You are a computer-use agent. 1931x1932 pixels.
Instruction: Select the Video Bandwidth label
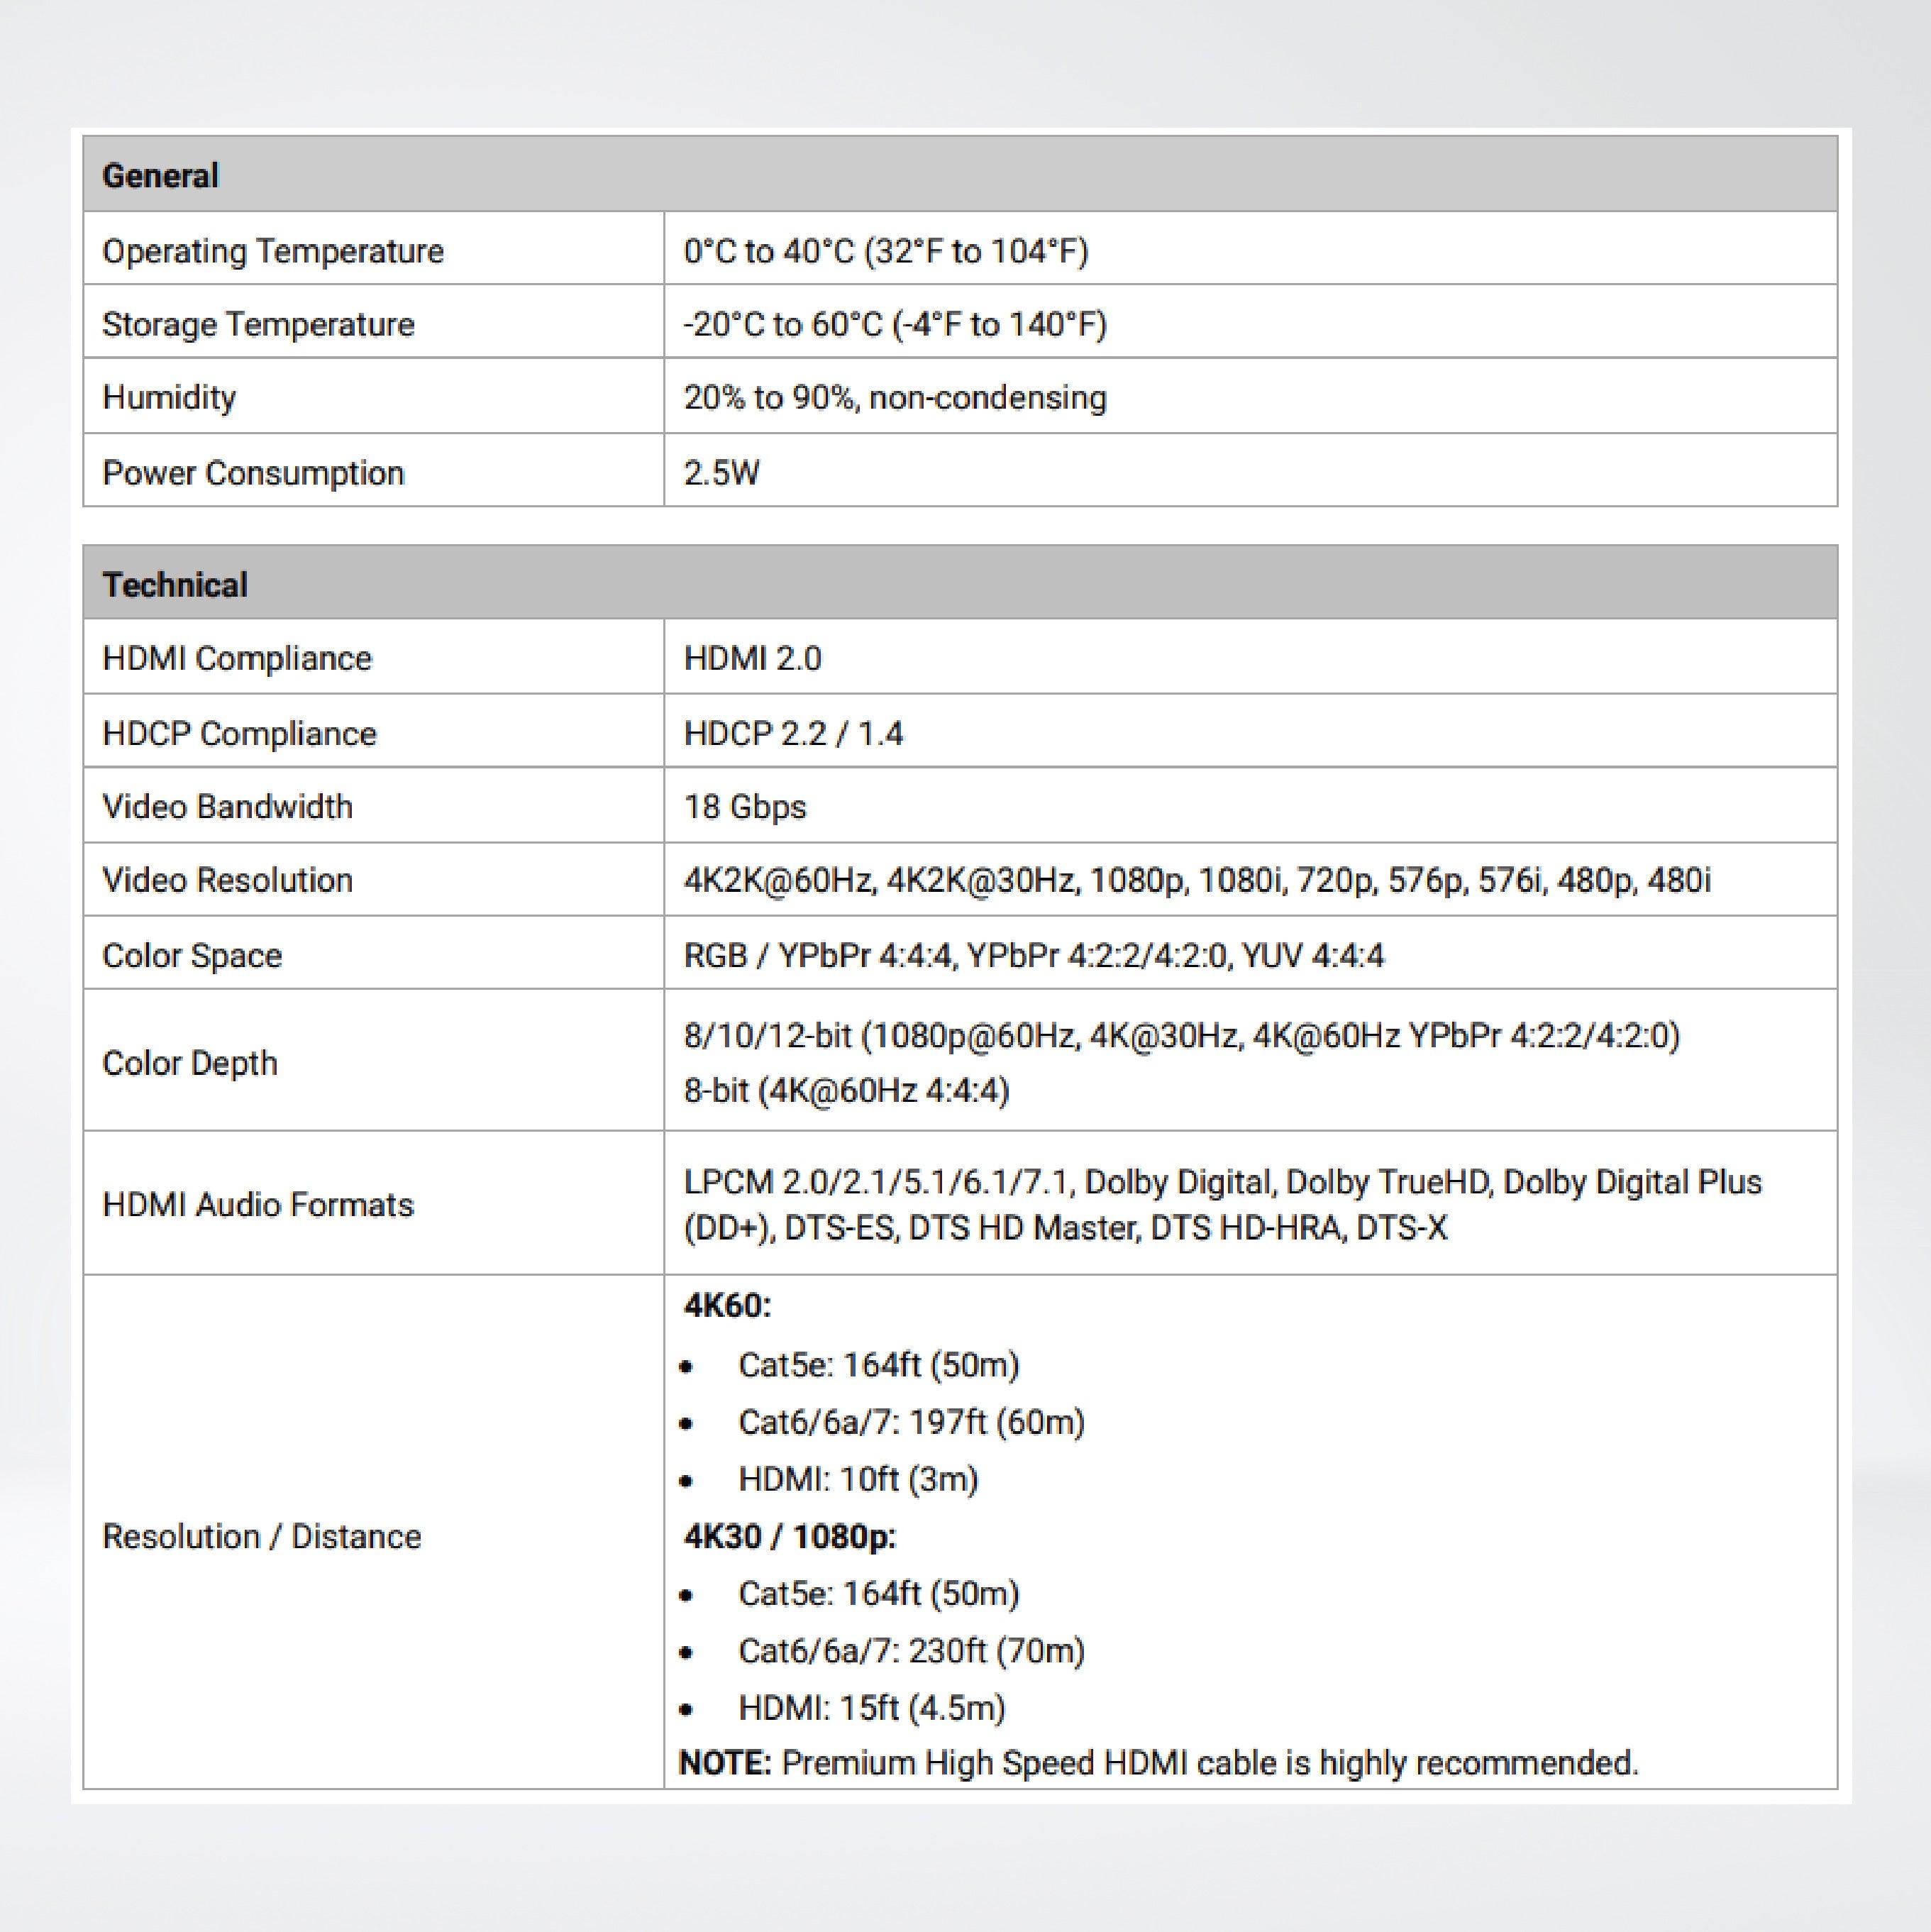[227, 807]
